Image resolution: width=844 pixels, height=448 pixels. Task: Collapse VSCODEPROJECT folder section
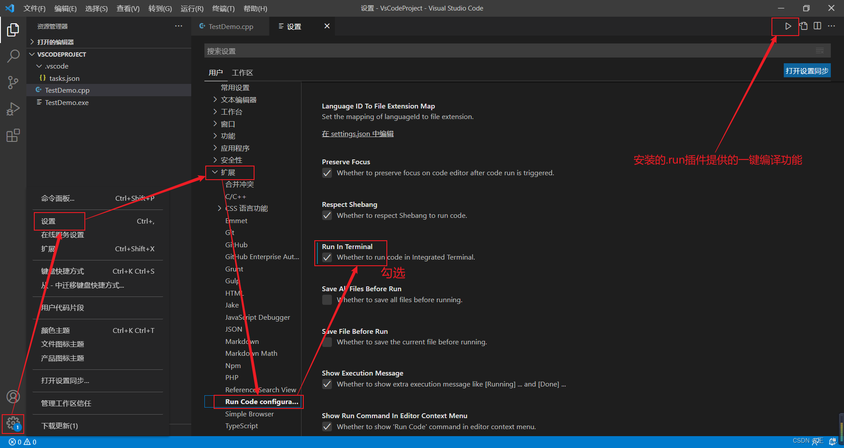32,54
